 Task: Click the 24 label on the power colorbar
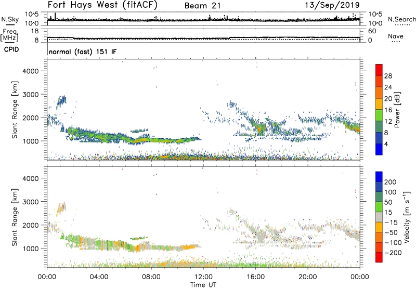pos(388,87)
